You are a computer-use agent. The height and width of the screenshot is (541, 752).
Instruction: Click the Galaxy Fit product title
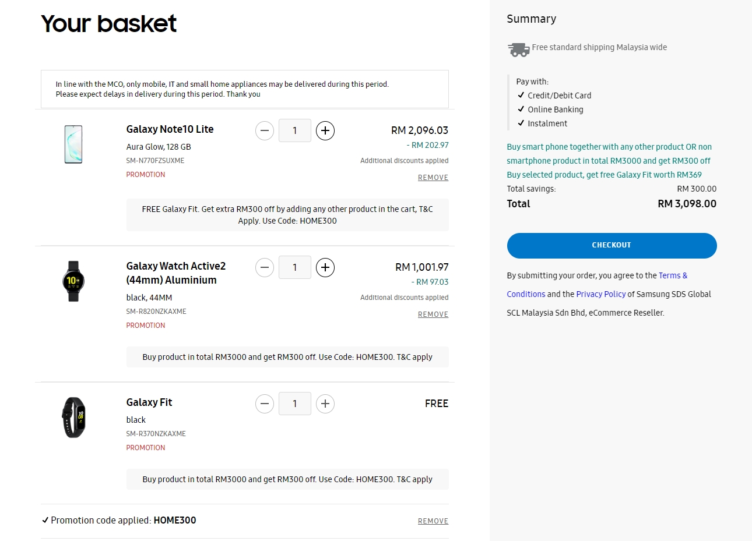coord(149,402)
